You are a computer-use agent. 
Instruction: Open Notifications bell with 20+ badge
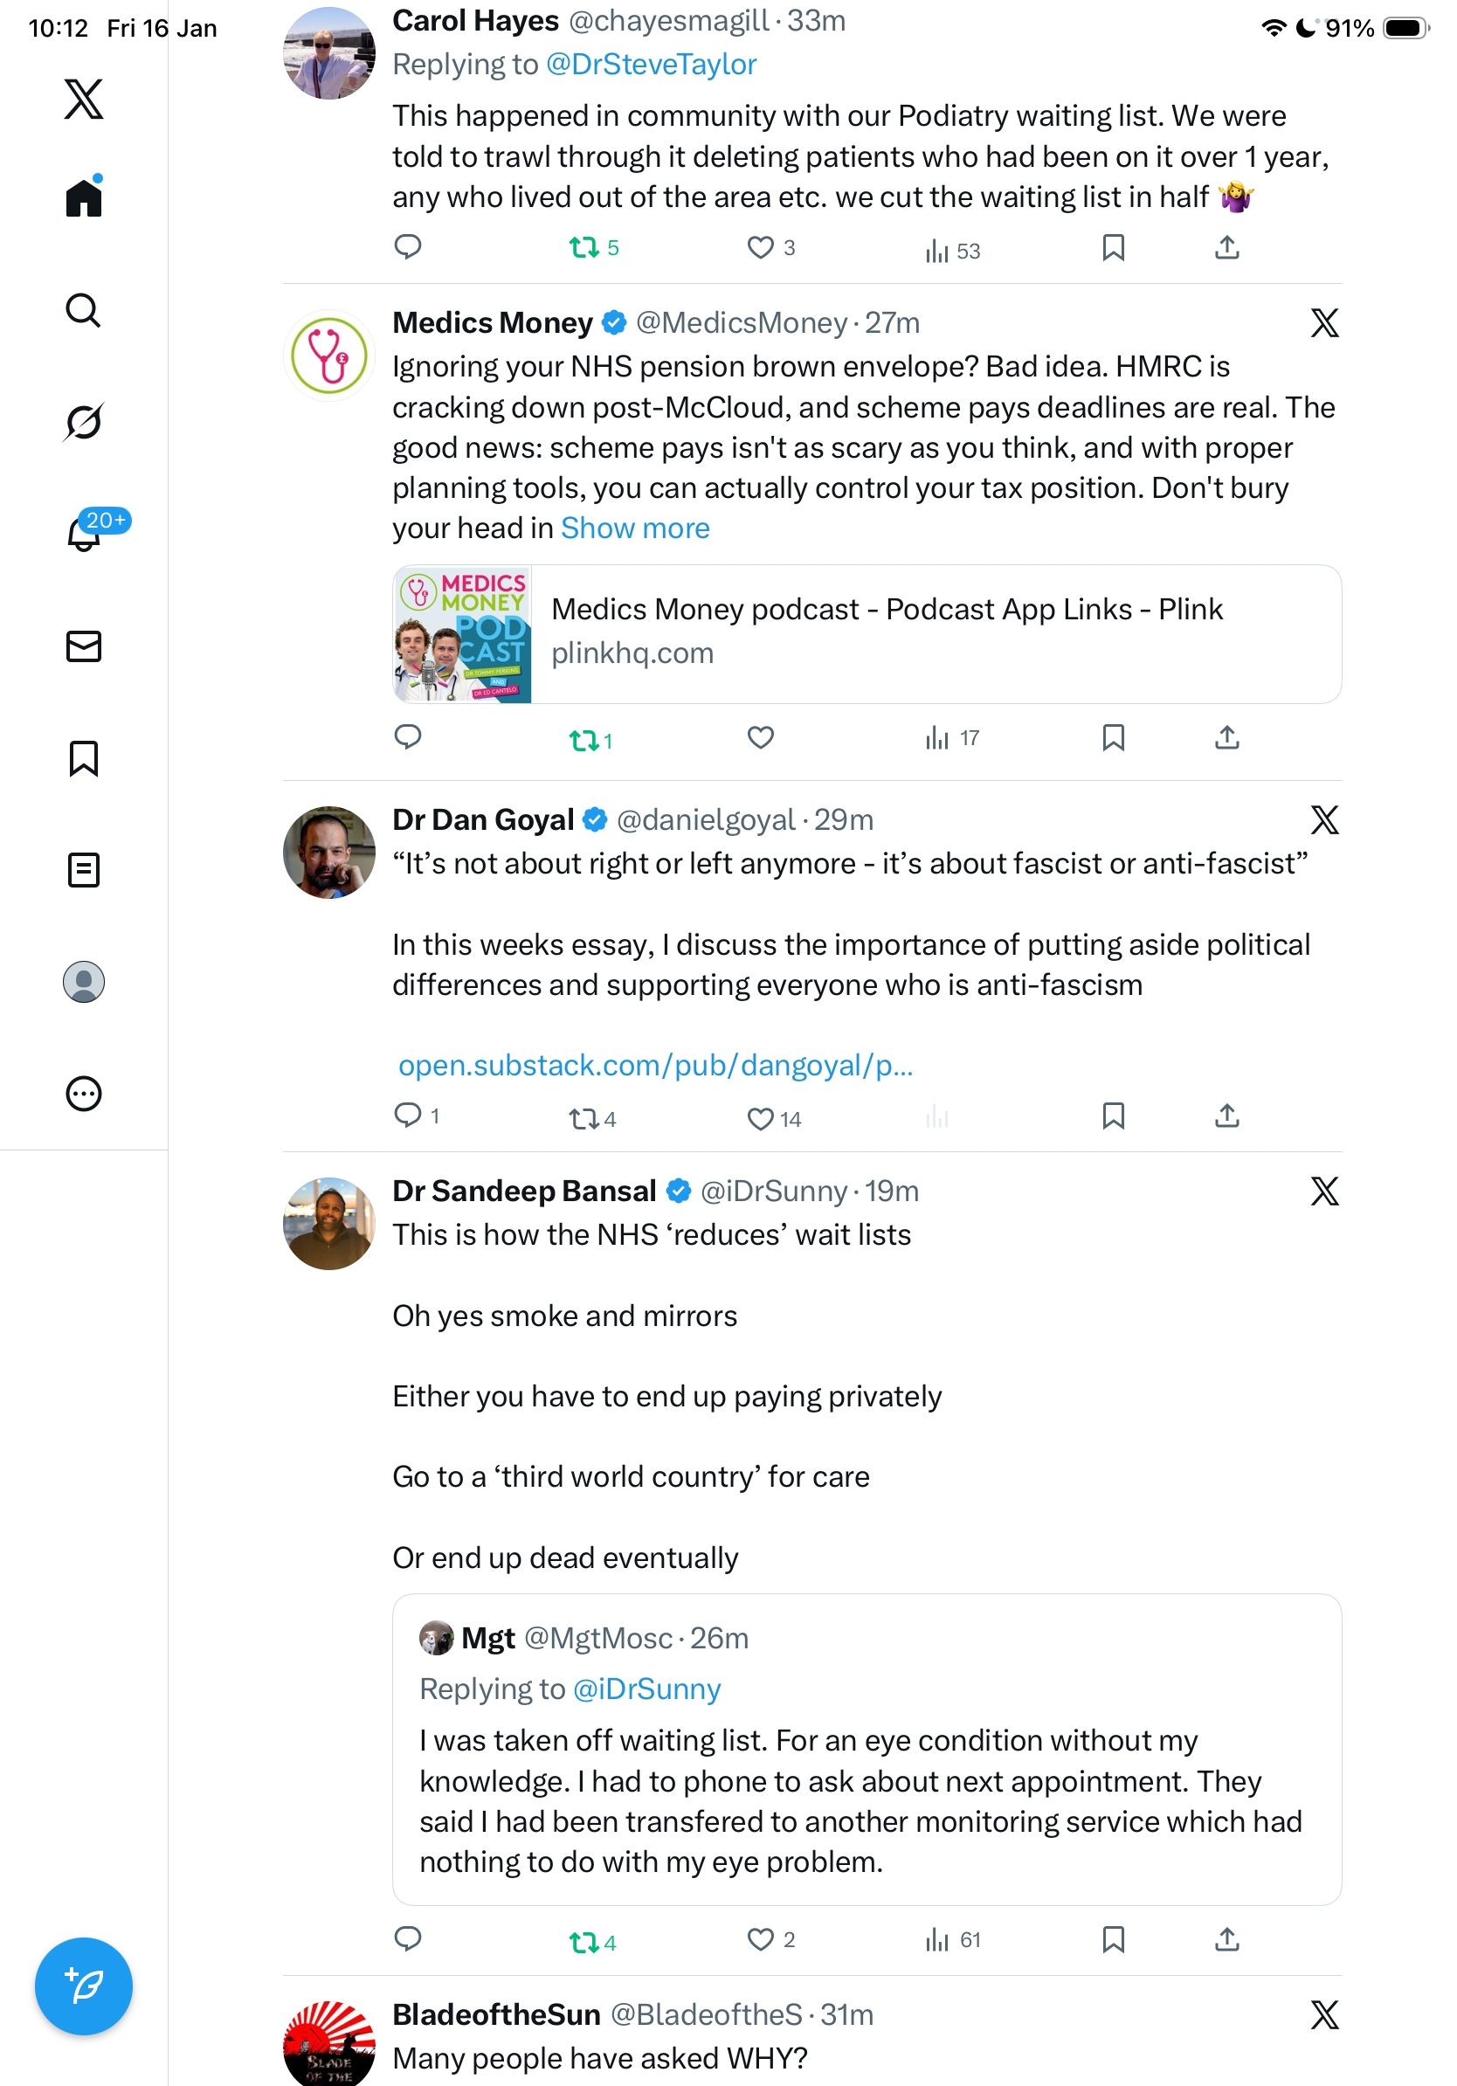(x=86, y=532)
